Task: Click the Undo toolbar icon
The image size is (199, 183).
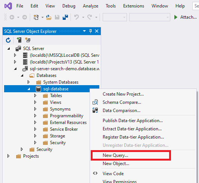Action: coord(77,17)
